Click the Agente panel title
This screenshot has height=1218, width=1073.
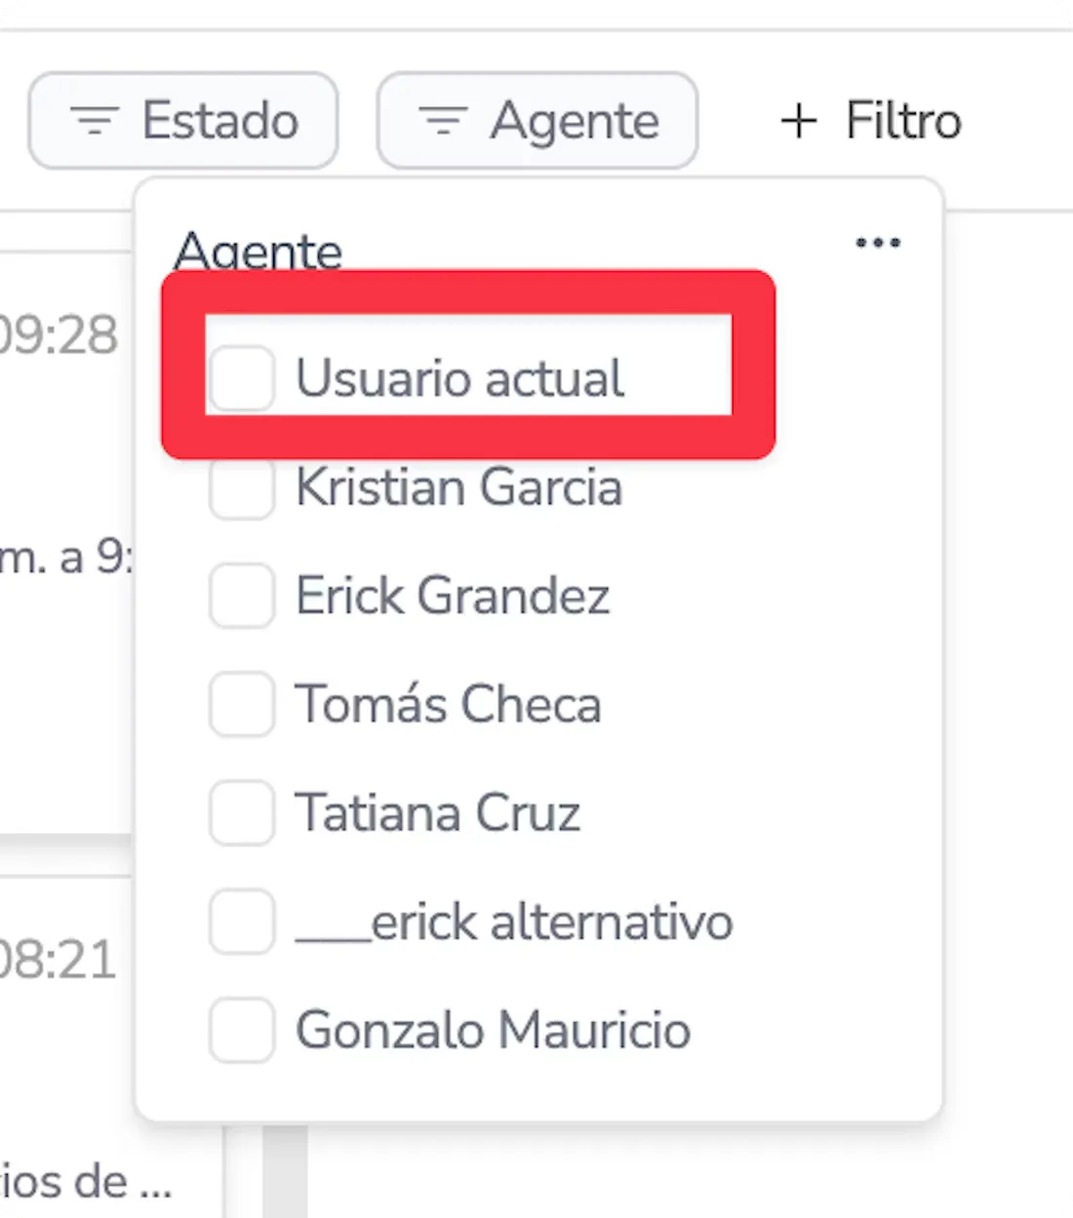[258, 251]
